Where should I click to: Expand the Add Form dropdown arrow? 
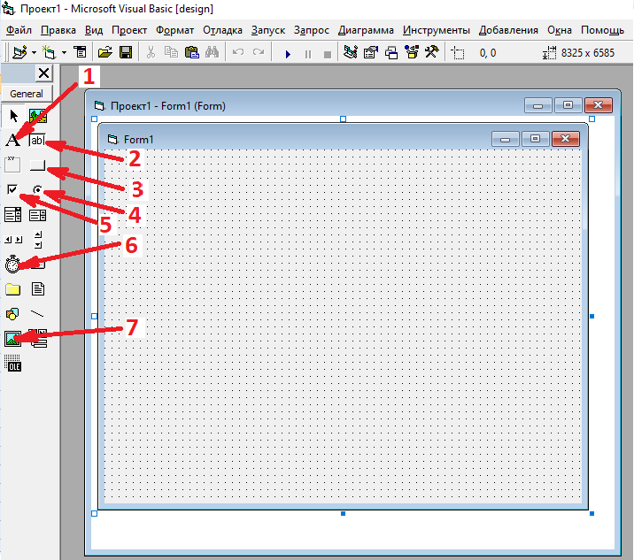coord(64,53)
